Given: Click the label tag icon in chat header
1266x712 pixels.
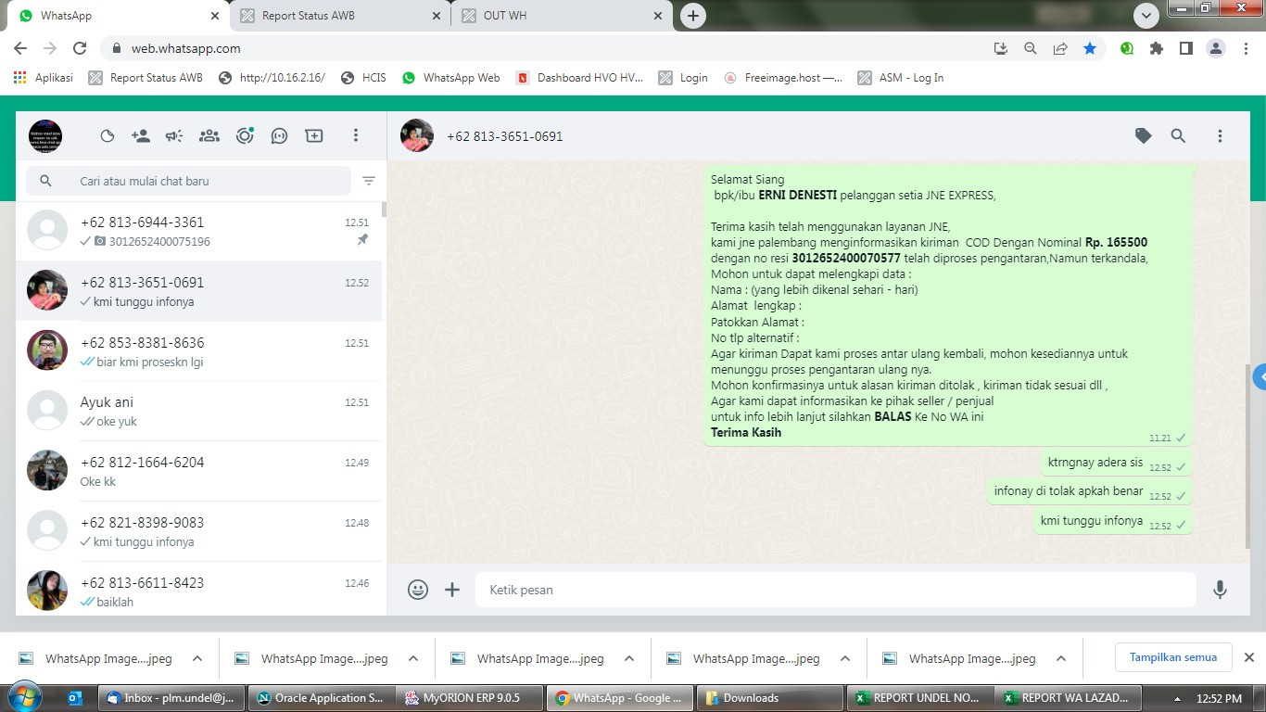Looking at the screenshot, I should 1144,136.
